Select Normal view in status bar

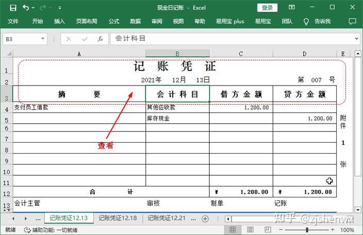point(233,230)
